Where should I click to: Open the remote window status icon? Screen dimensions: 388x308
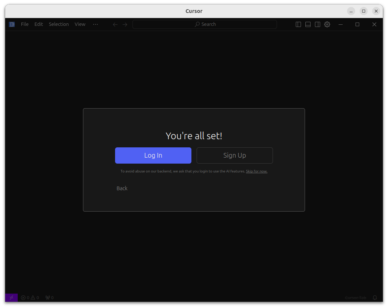click(11, 298)
